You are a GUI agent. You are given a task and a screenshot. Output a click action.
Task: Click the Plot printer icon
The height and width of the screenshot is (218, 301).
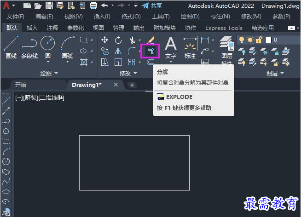pos(93,6)
